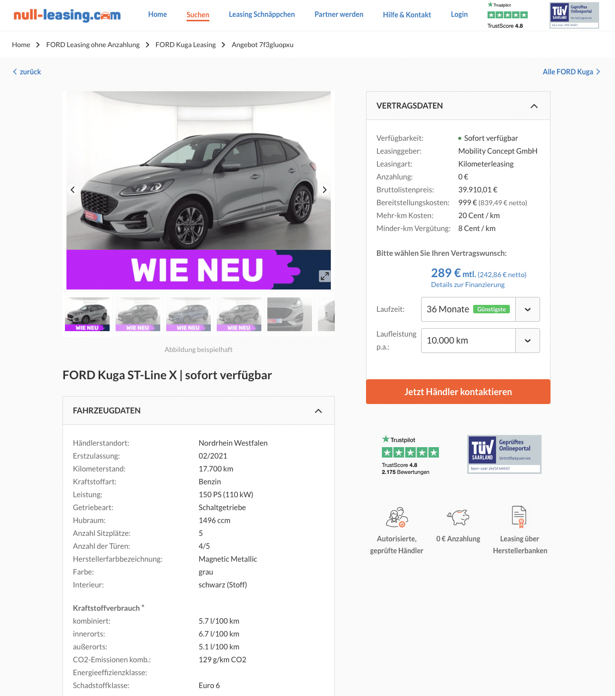Open Details zur Finanzierung link

[468, 285]
